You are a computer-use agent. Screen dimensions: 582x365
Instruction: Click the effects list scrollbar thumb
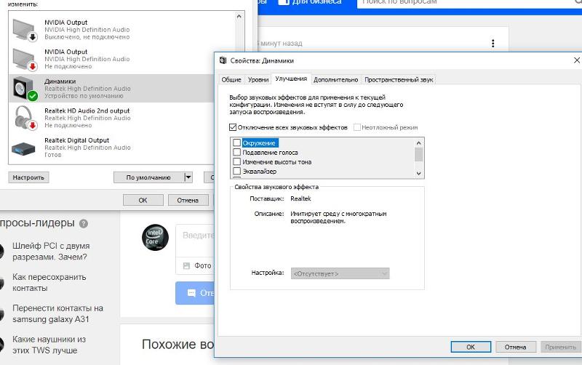click(x=419, y=154)
